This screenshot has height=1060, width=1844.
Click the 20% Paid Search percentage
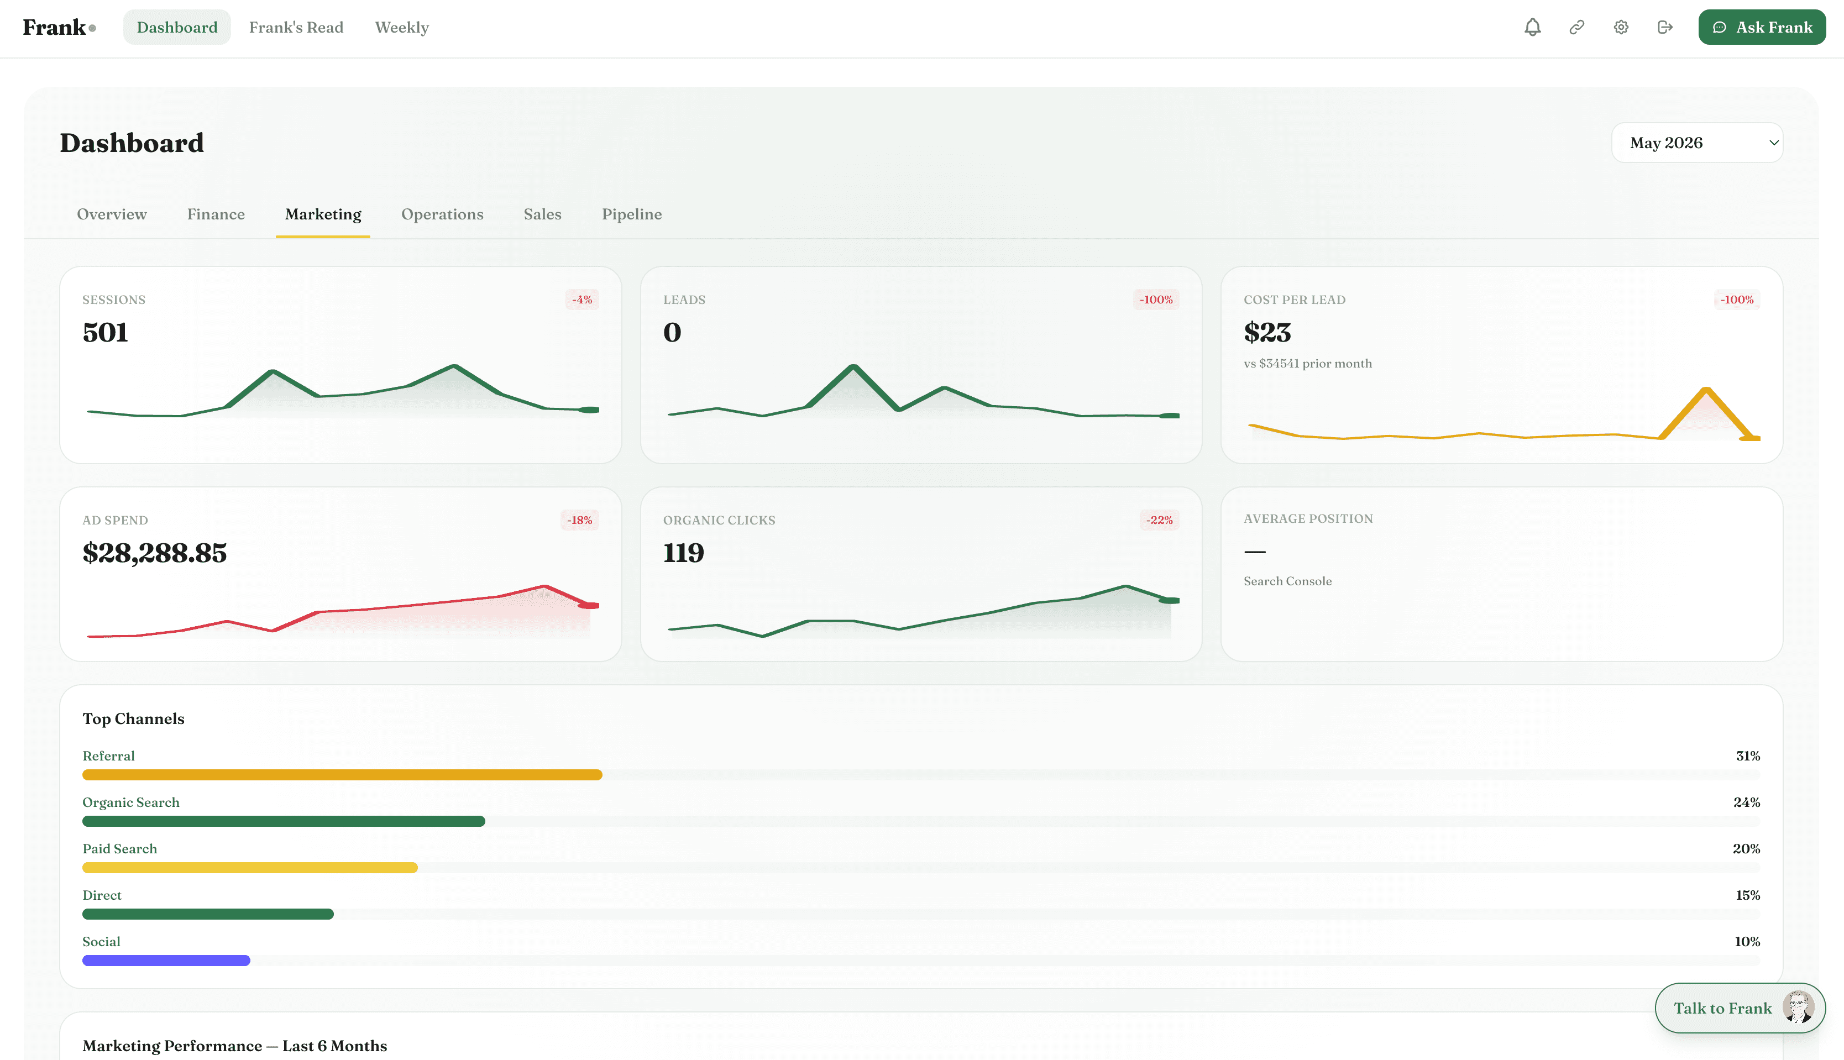pos(1747,849)
